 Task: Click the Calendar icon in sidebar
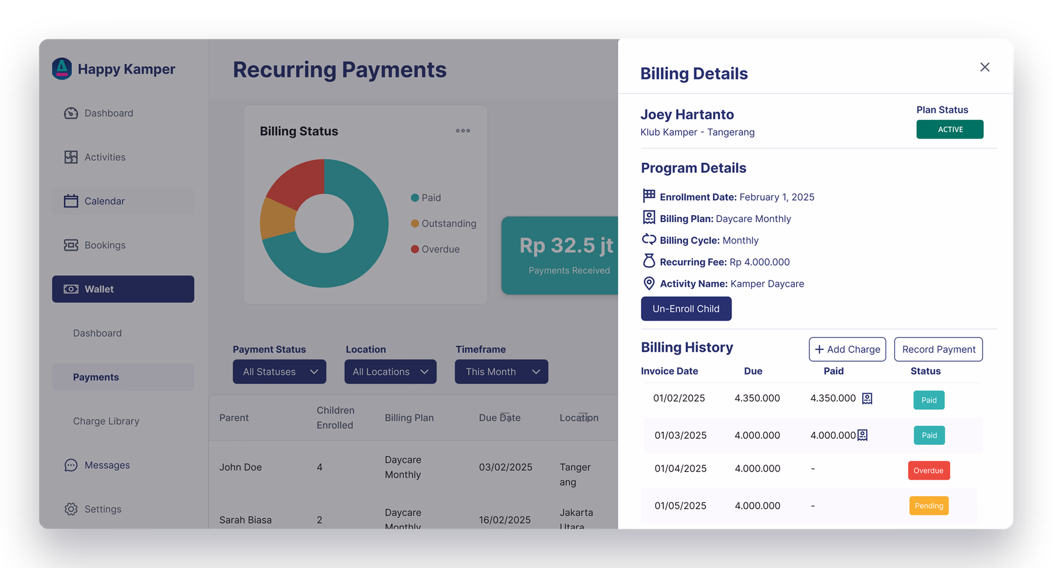coord(71,201)
